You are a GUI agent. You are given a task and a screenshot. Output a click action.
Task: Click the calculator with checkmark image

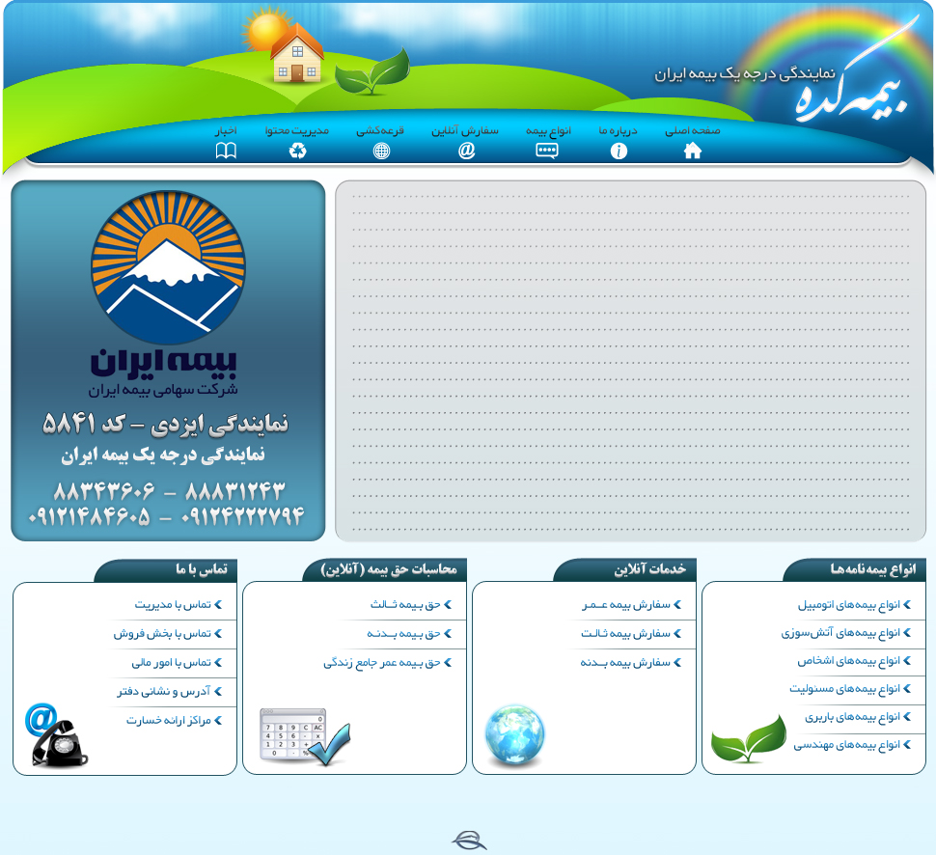tap(305, 736)
